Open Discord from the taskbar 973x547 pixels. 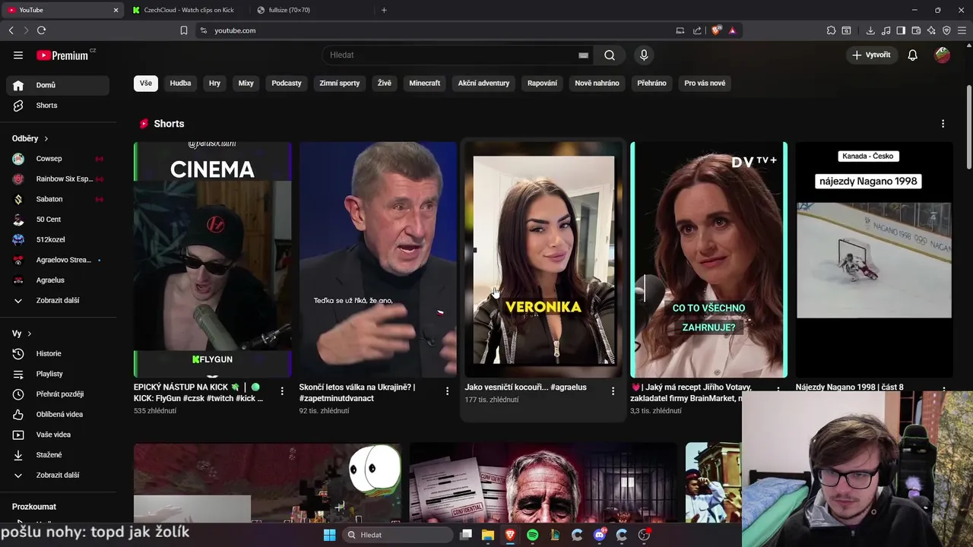pyautogui.click(x=600, y=535)
